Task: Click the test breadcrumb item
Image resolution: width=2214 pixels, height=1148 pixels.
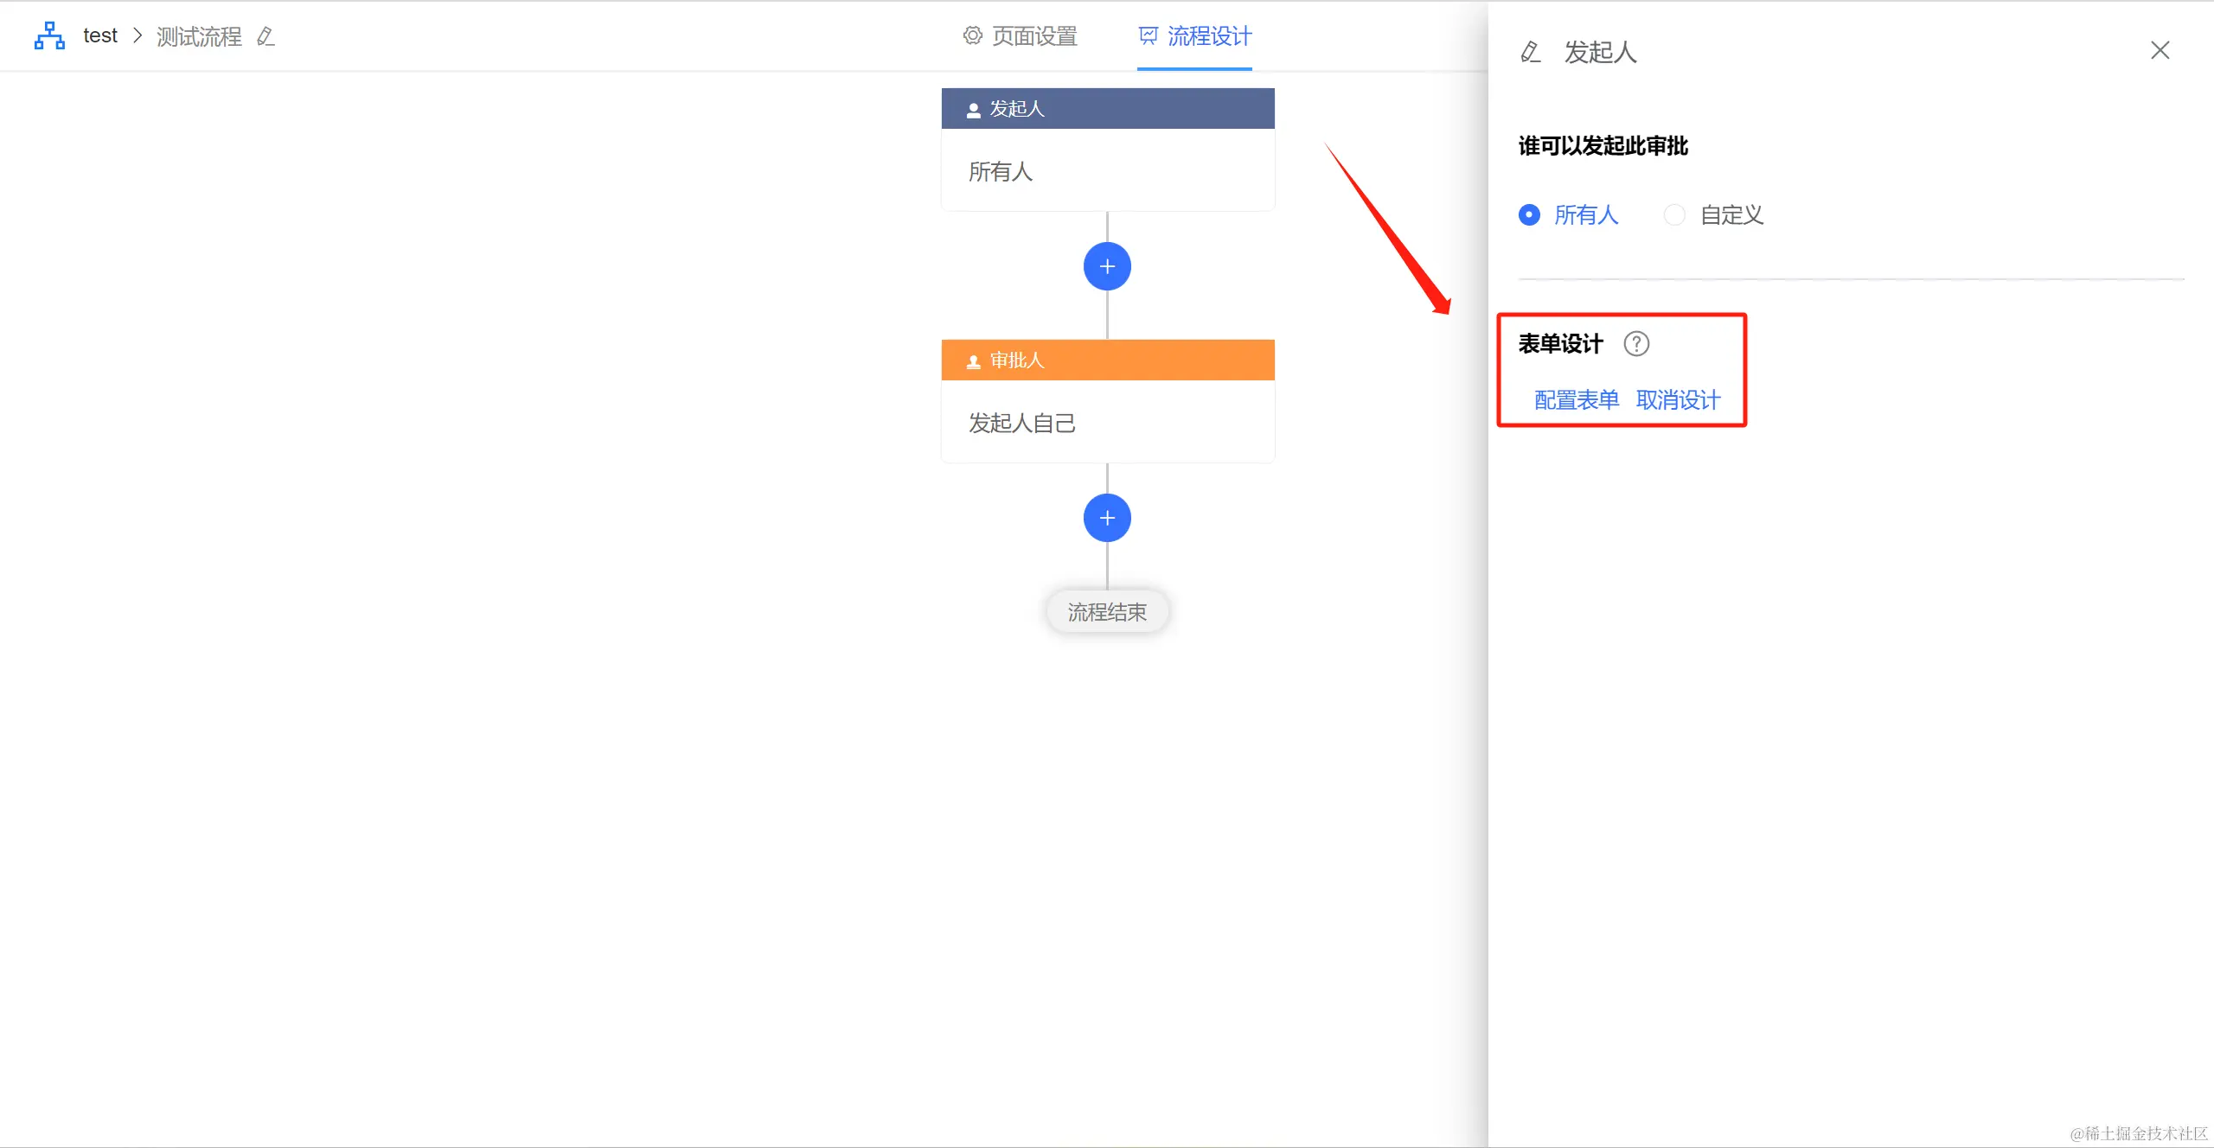Action: 100,36
